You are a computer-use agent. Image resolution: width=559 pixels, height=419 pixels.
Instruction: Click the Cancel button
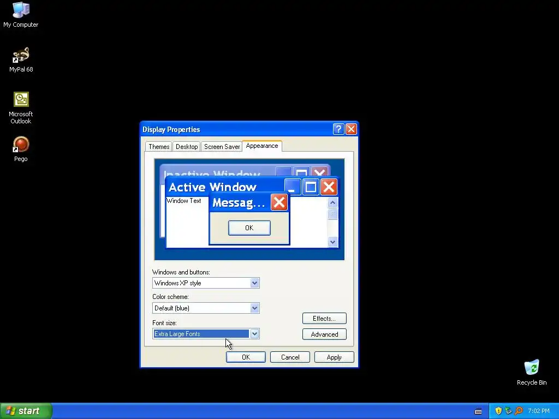point(290,357)
